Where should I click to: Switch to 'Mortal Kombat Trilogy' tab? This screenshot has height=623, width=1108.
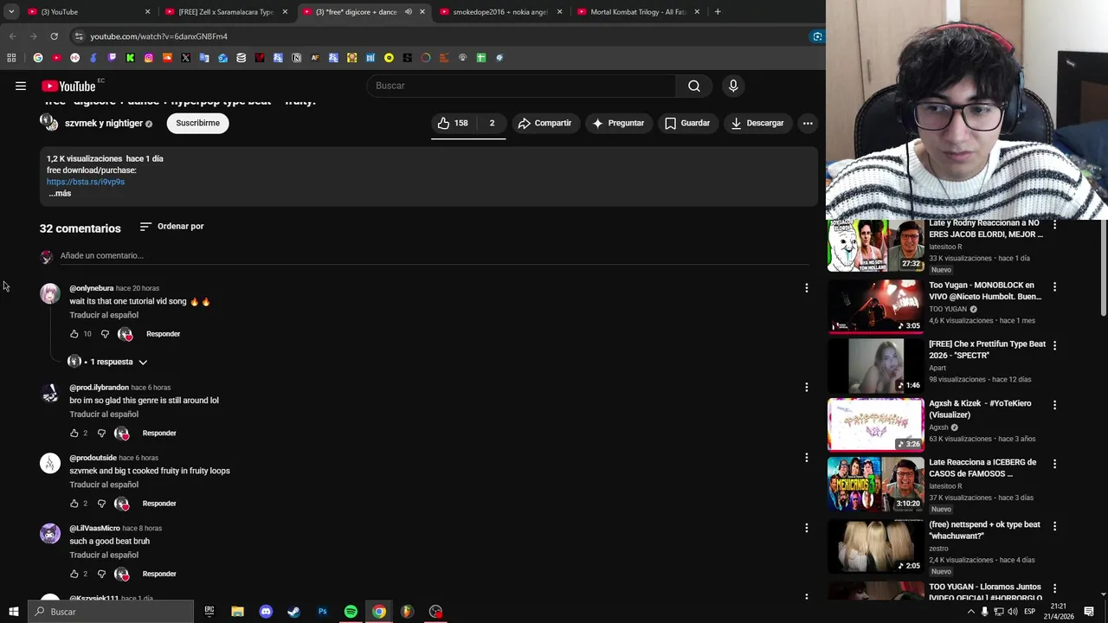coord(638,12)
